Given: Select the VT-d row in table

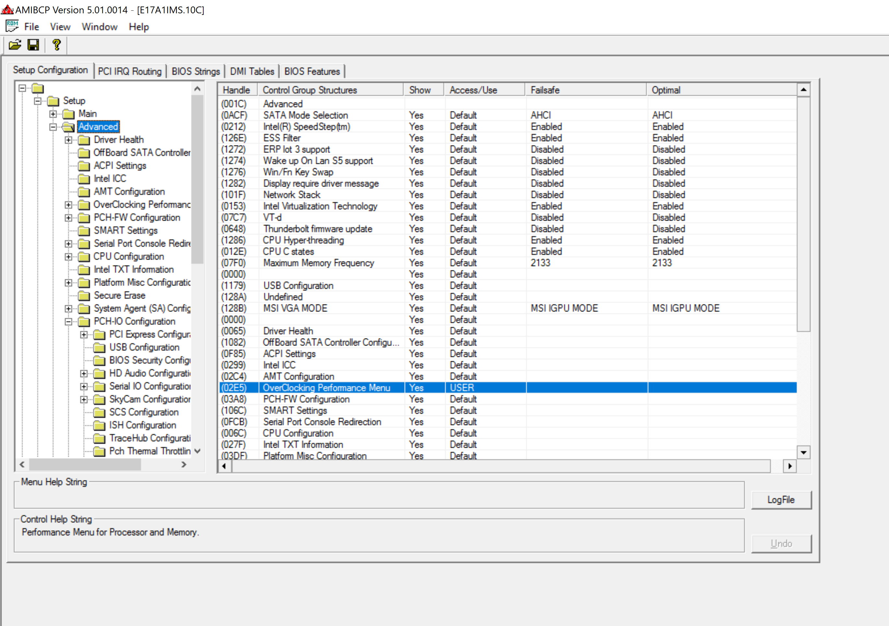Looking at the screenshot, I should point(273,217).
